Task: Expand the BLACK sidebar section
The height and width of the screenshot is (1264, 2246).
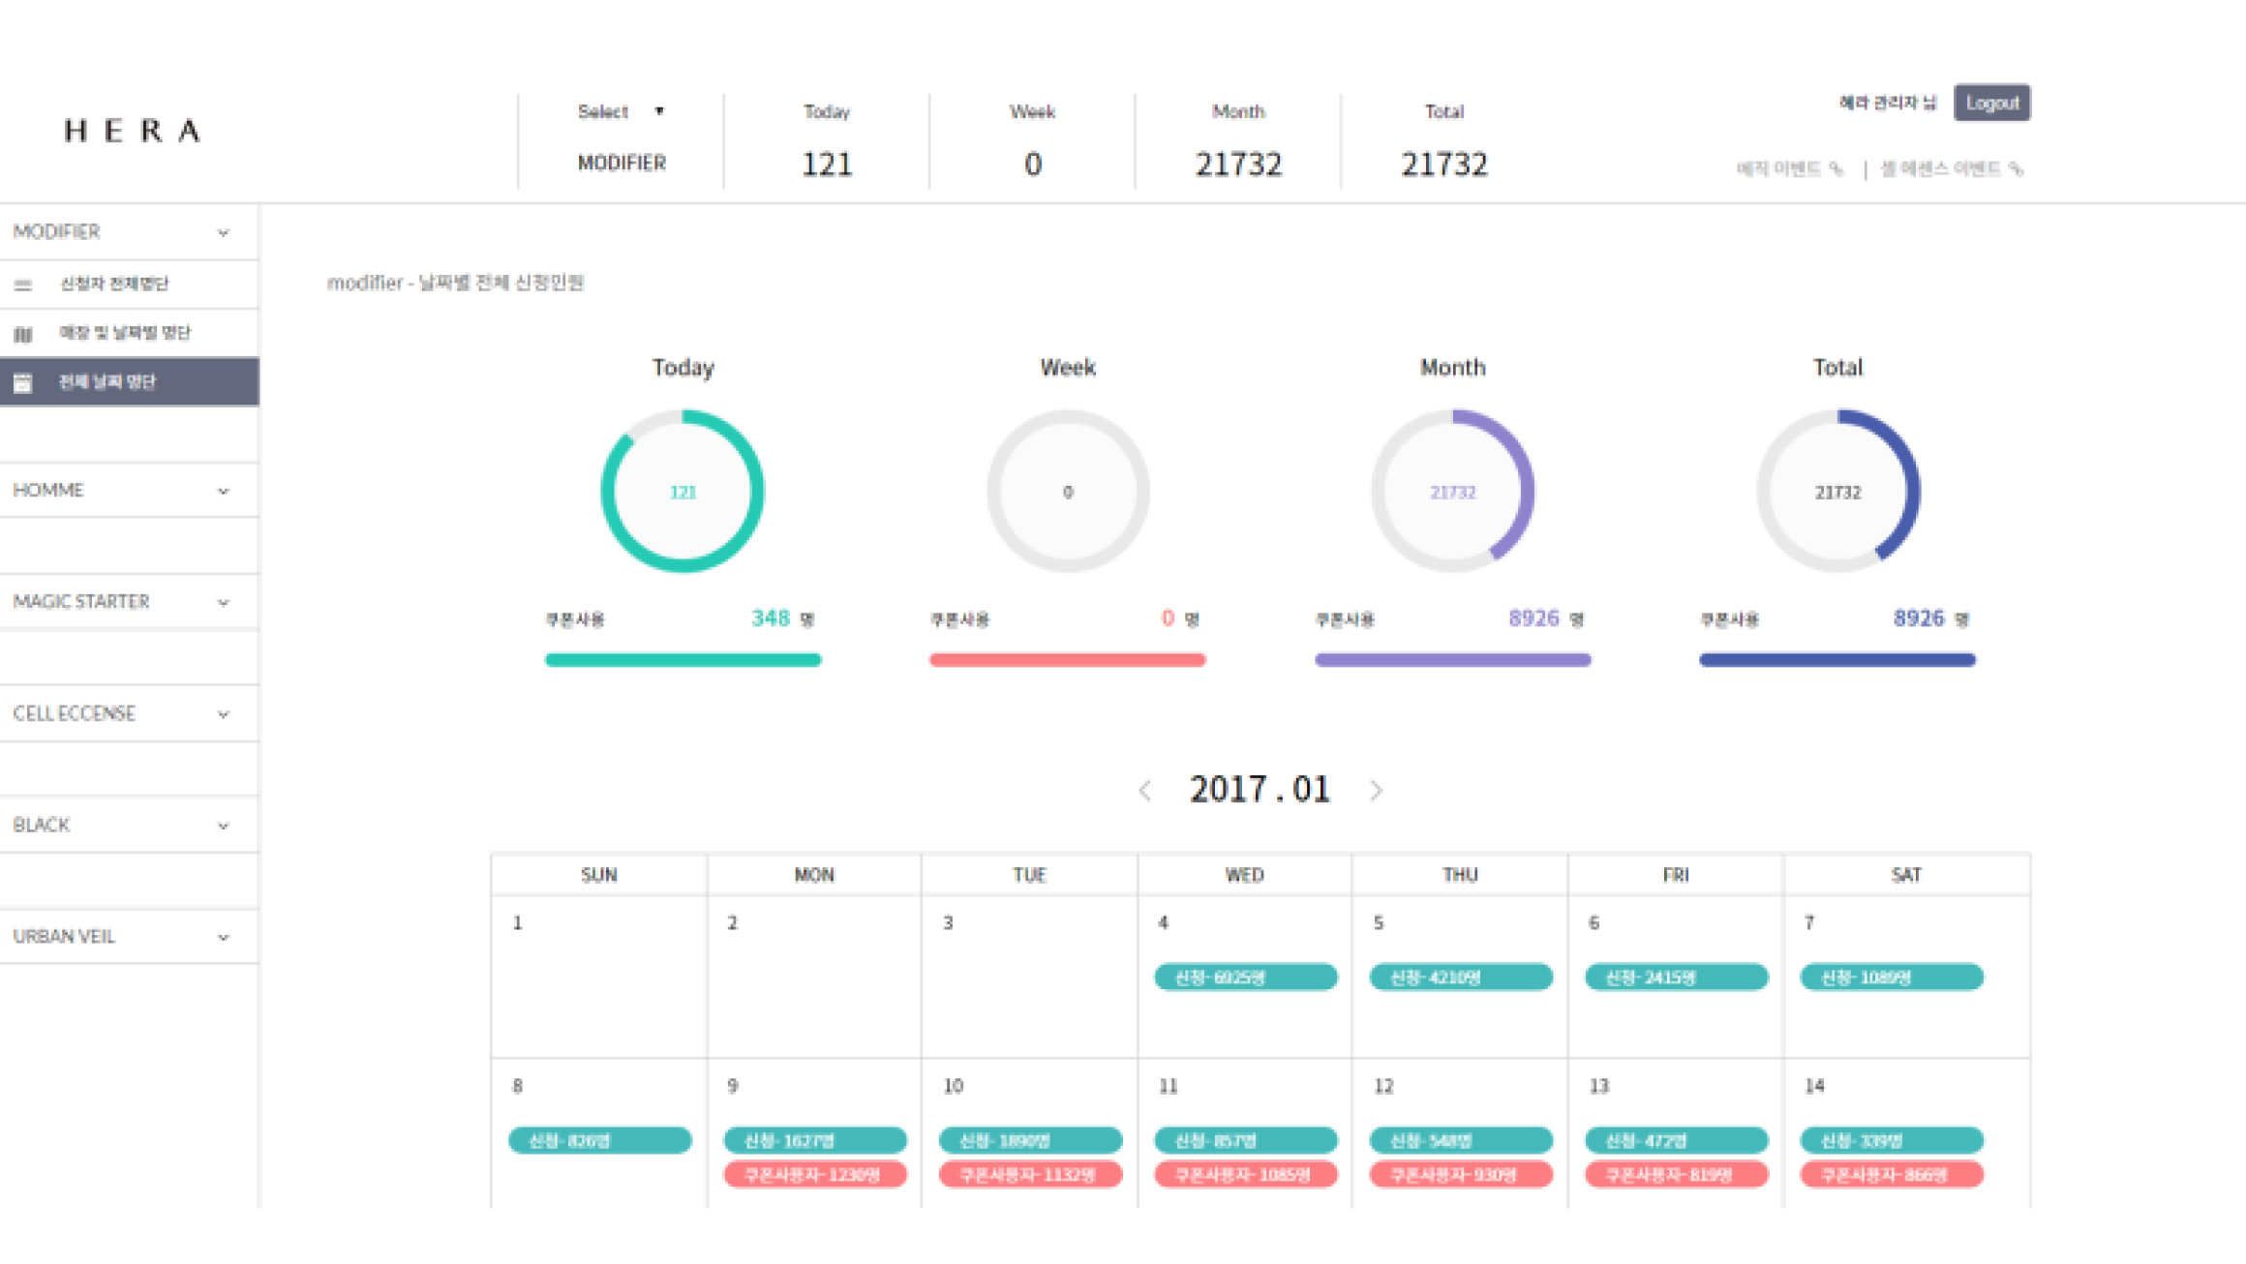Action: click(129, 825)
